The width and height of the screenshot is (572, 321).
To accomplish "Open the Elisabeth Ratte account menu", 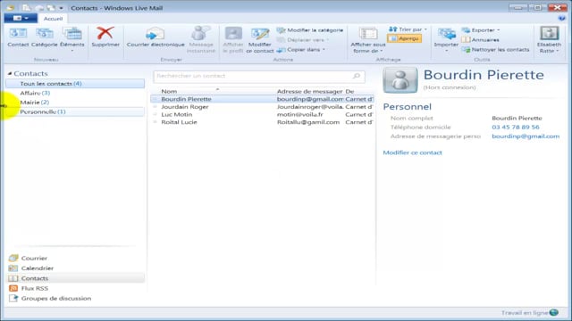I will point(549,40).
